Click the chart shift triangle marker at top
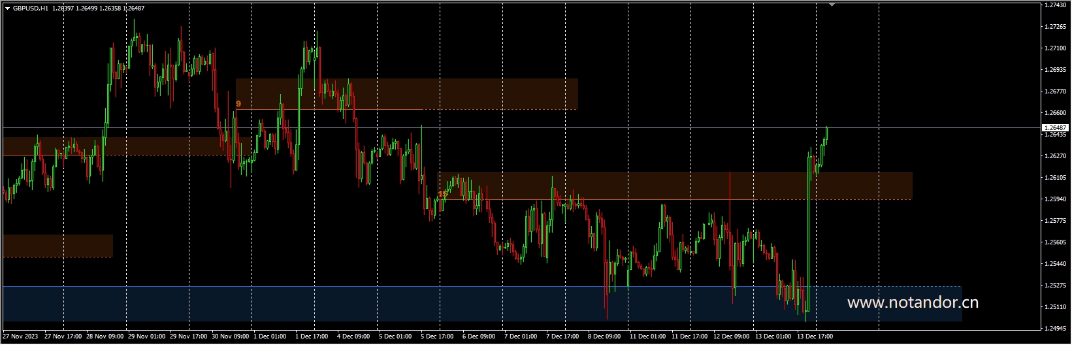This screenshot has width=1072, height=345. tap(832, 5)
